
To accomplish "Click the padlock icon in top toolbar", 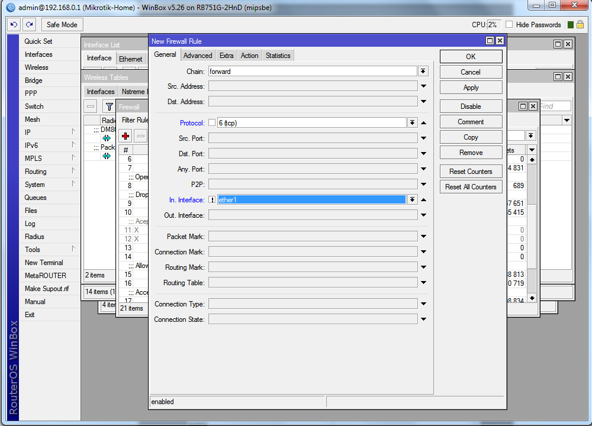I will 581,25.
